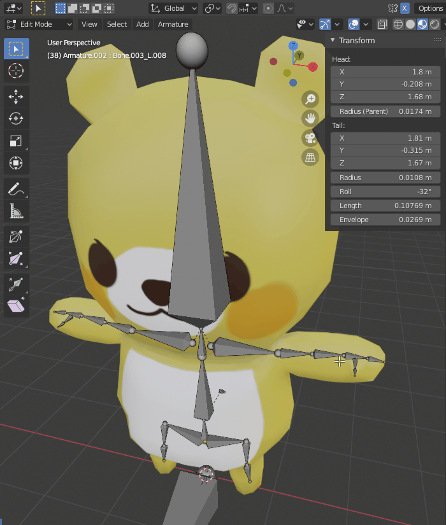This screenshot has height=525, width=446.
Task: Toggle viewport gizmos display
Action: (324, 24)
